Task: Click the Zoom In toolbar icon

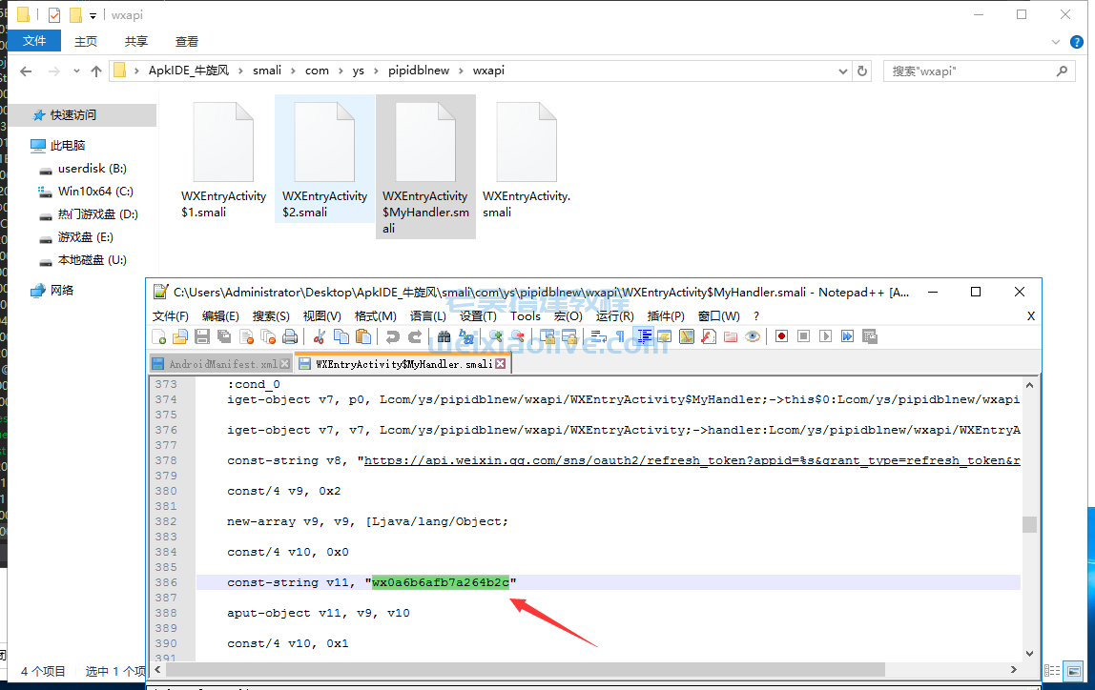Action: 496,336
